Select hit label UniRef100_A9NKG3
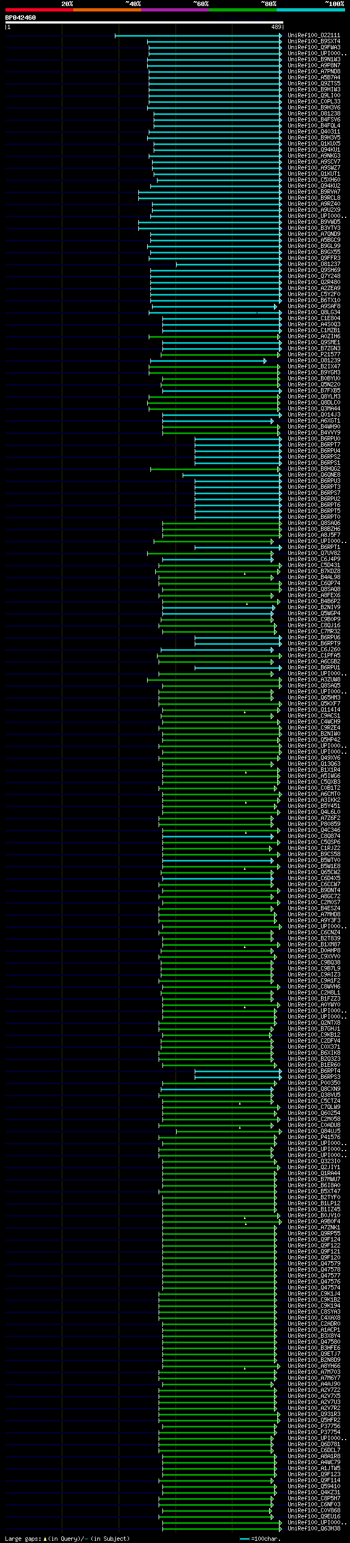 click(x=313, y=156)
